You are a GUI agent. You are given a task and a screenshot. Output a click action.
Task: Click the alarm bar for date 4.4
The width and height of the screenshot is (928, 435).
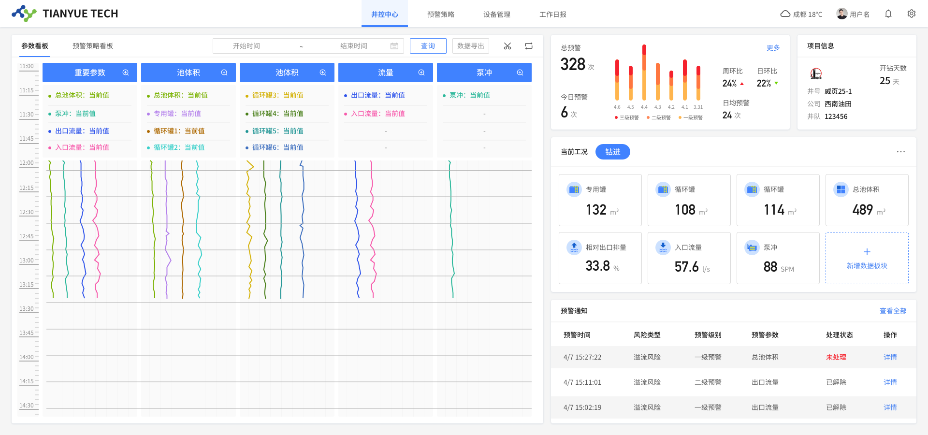tap(644, 72)
